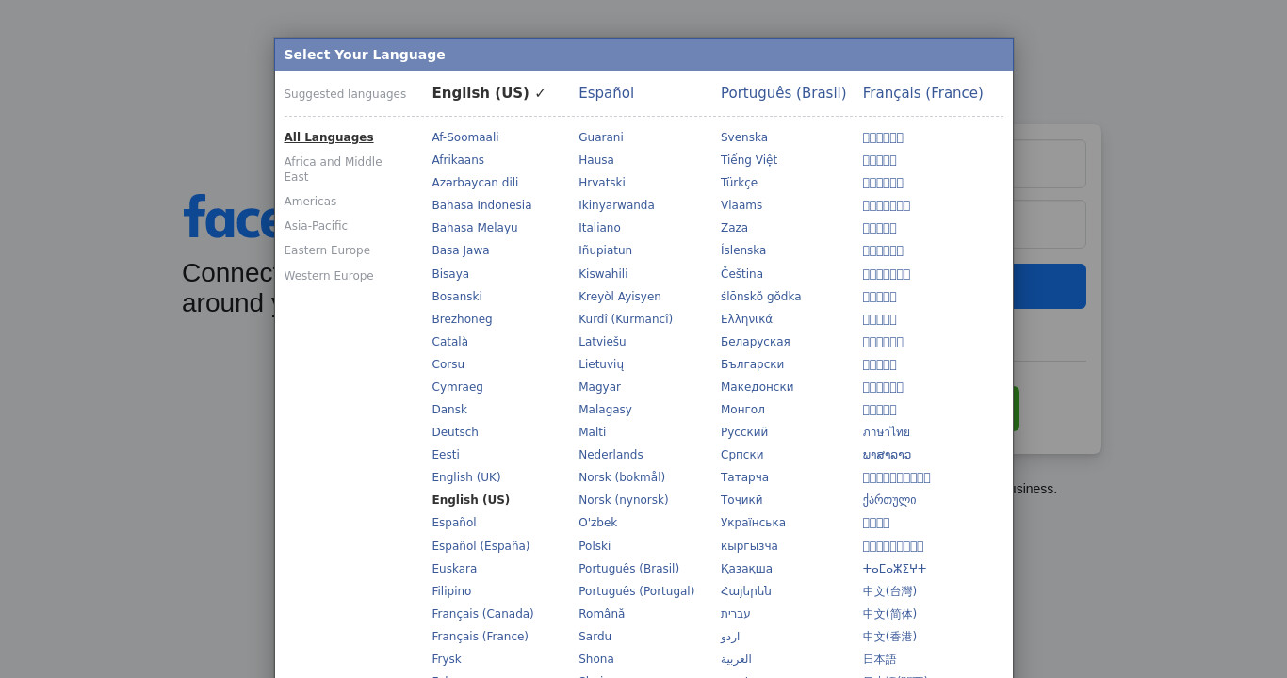Choose 日本語 language

(x=880, y=659)
